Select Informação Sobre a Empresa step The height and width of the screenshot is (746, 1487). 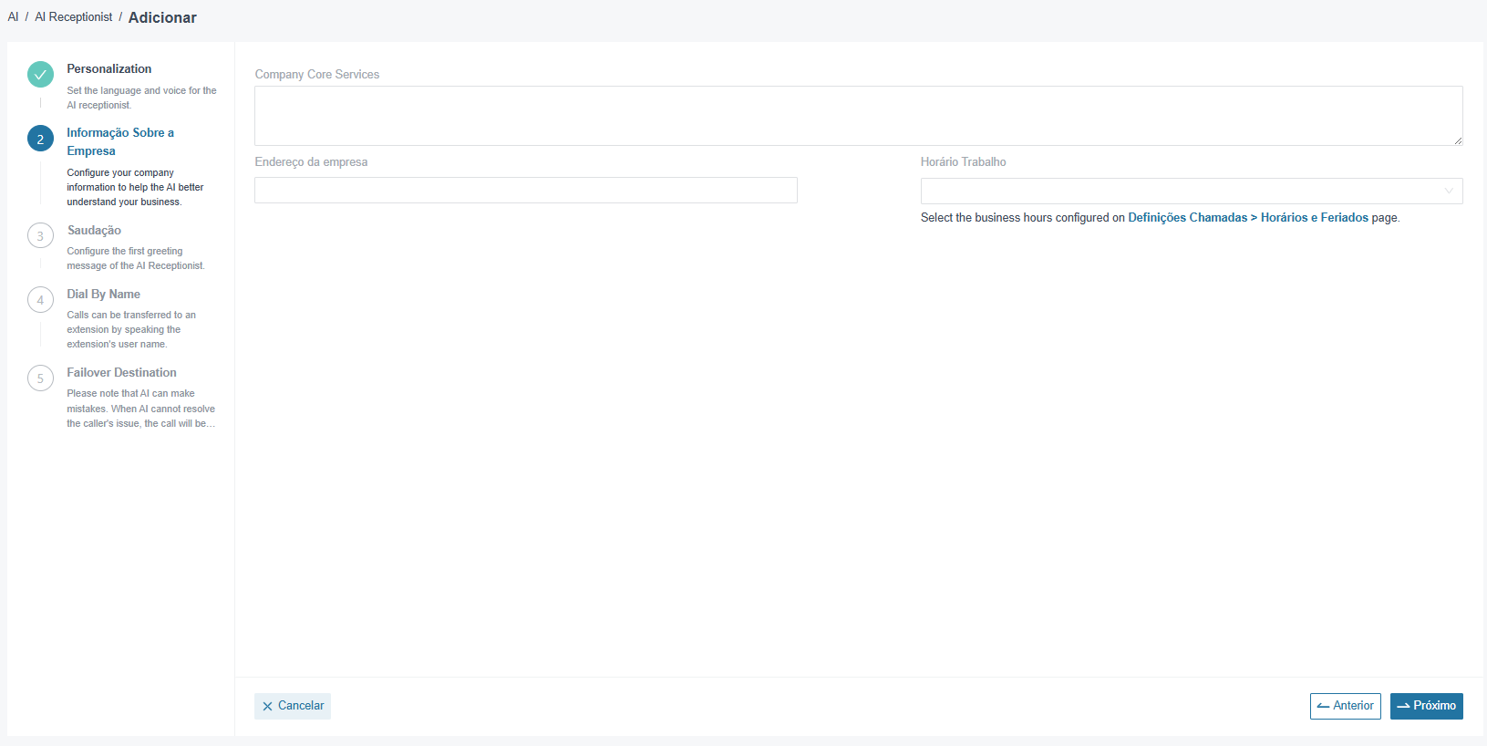[120, 142]
